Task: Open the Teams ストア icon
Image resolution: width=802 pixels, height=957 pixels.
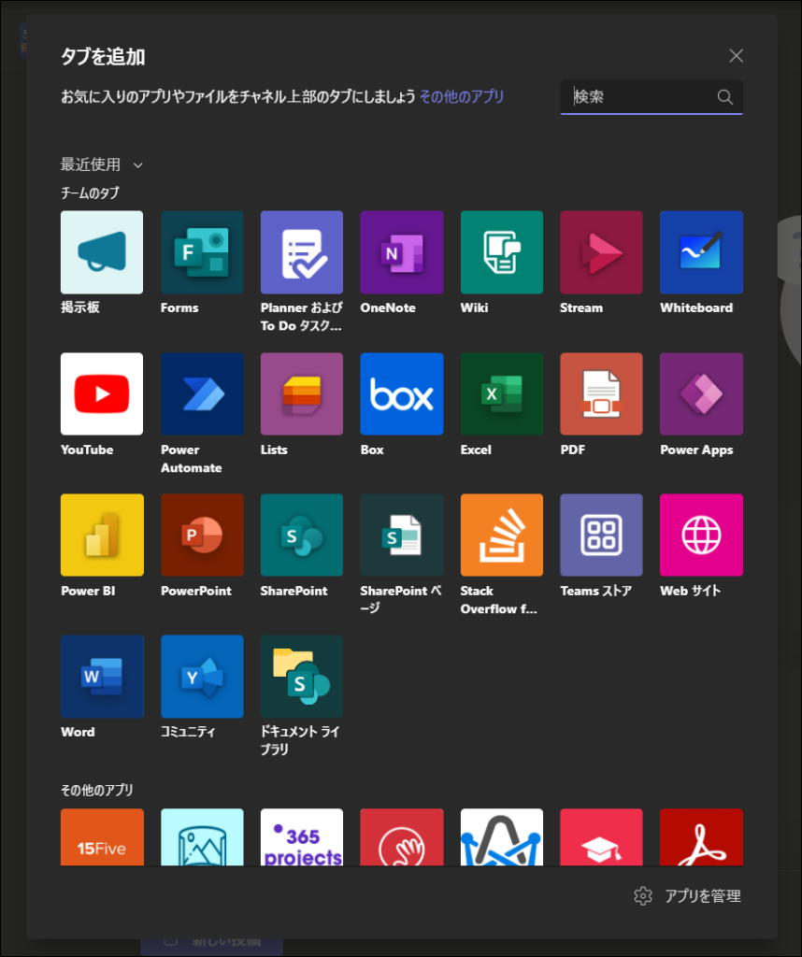Action: point(601,535)
